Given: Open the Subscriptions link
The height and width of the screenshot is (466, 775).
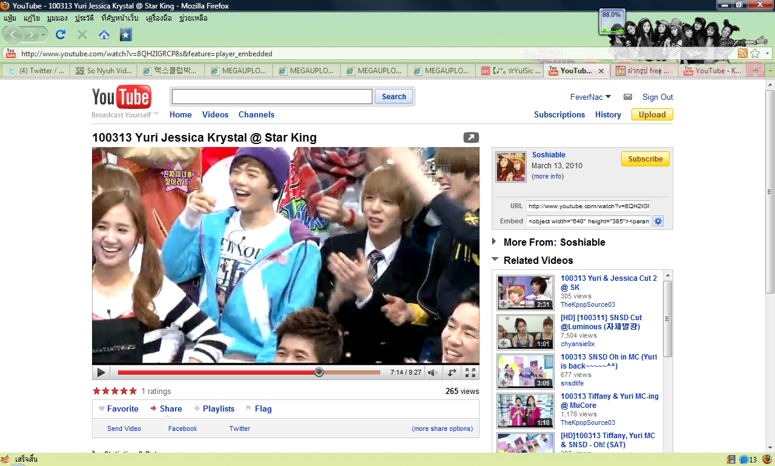Looking at the screenshot, I should [559, 114].
